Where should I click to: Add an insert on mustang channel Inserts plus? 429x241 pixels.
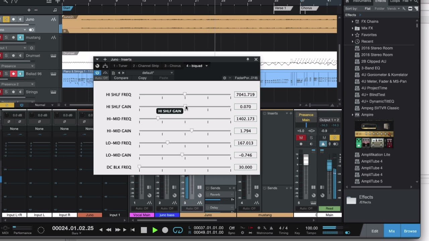(x=291, y=113)
